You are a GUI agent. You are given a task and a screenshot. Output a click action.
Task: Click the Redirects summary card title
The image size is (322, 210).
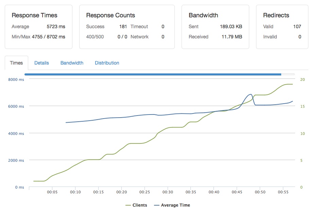[276, 15]
